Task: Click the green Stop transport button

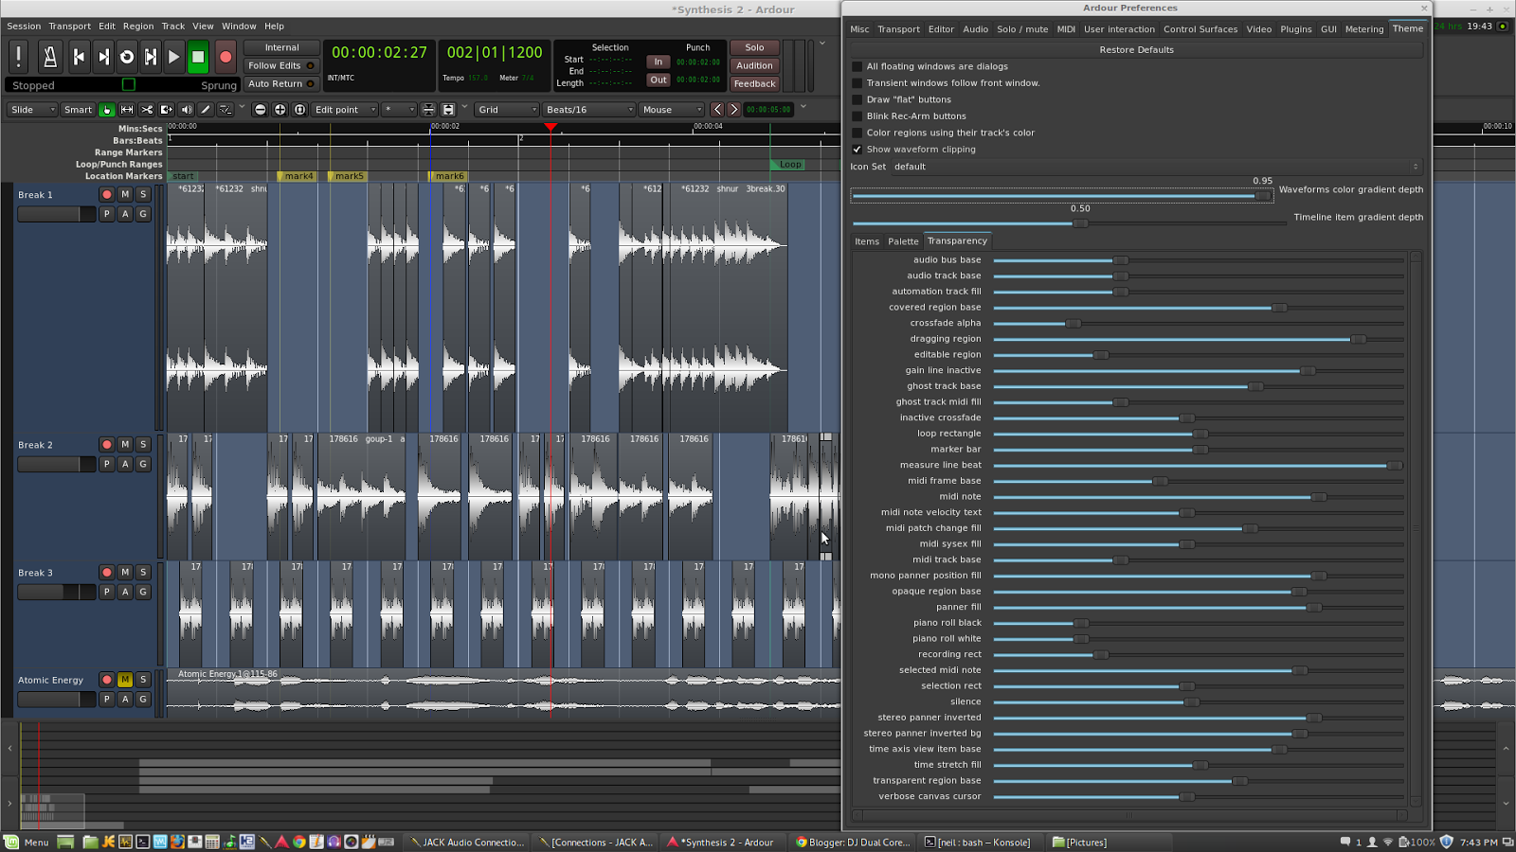Action: click(198, 57)
